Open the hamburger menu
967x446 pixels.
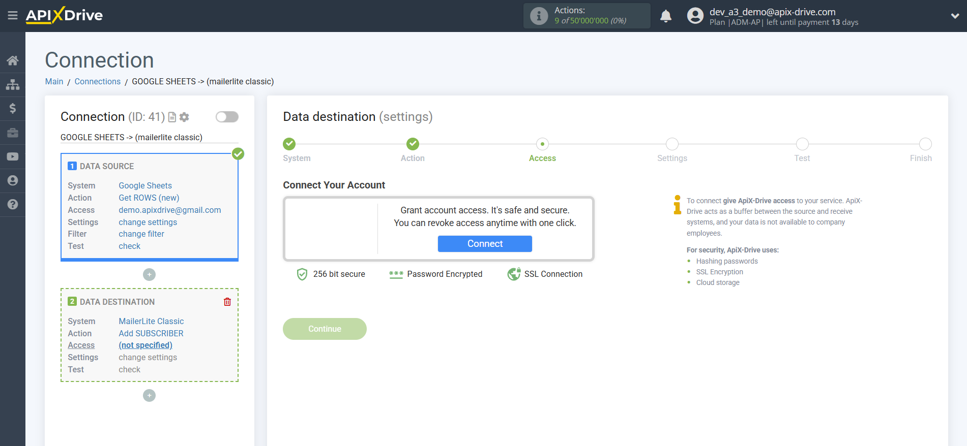(x=13, y=16)
